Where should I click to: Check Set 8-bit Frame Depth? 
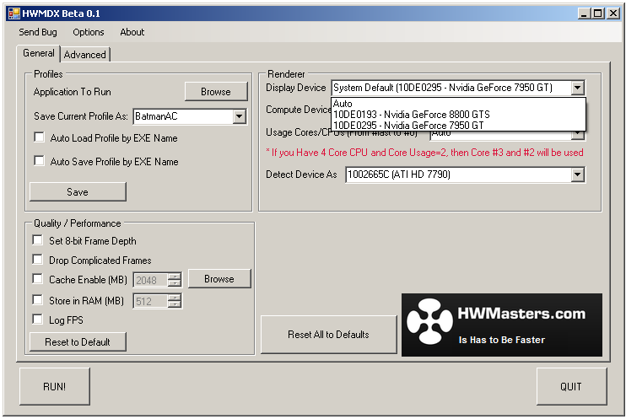point(37,240)
